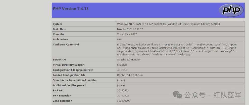
Task: Click the 'Apache 2.0 Handler' value
Action: point(129,60)
